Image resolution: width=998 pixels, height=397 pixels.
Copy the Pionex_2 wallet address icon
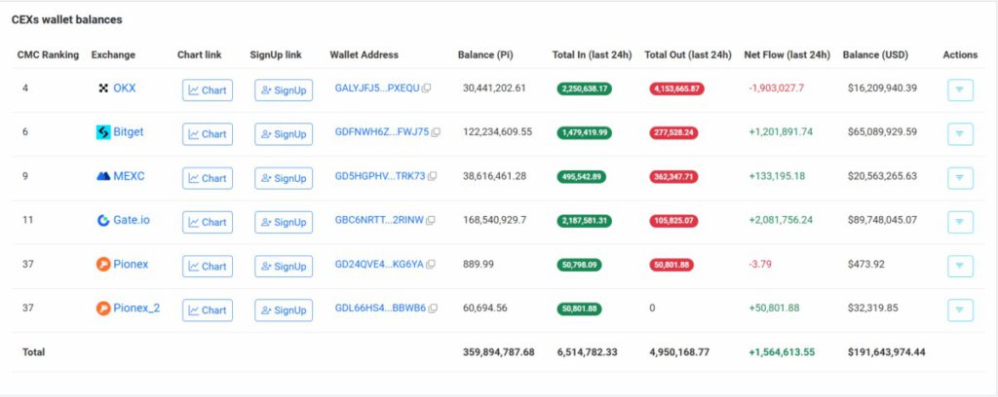(x=432, y=309)
